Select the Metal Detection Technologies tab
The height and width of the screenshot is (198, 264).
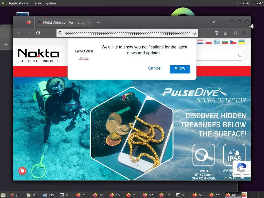tap(64, 22)
